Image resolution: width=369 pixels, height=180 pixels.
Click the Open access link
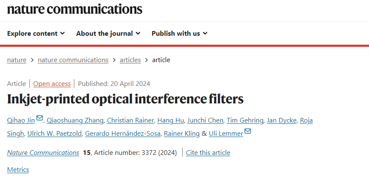52,84
